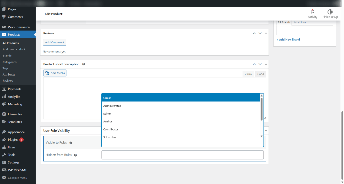Click the page scrollbar down arrow

342,182
